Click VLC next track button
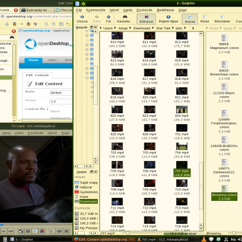Viewport: 242px width, 242px height. (x=11, y=231)
